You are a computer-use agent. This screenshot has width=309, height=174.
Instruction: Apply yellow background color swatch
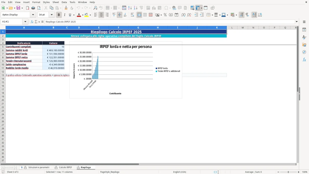87,15
